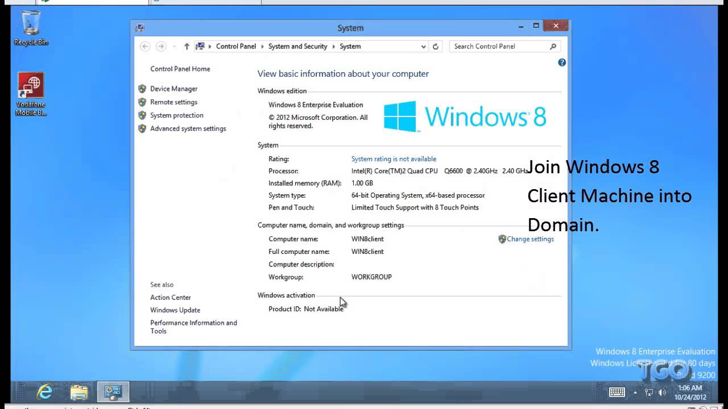The width and height of the screenshot is (728, 409).
Task: Click the System window title bar icon
Action: click(x=140, y=27)
